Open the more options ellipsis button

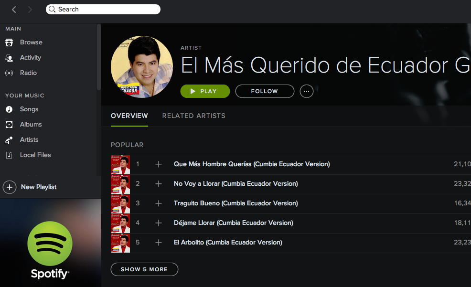point(307,91)
